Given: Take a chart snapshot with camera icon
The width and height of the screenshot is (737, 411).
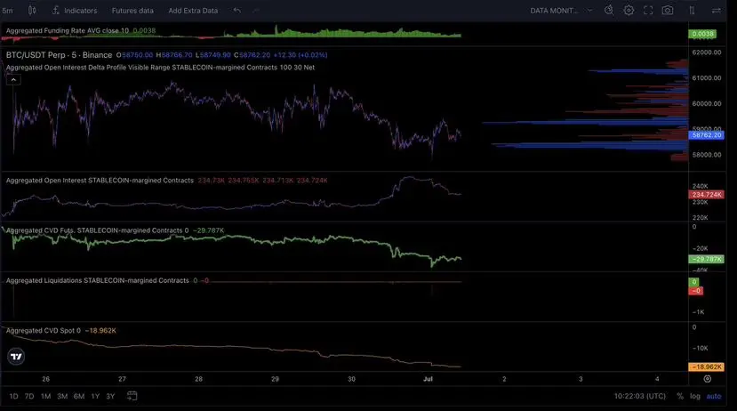Looking at the screenshot, I should (668, 11).
